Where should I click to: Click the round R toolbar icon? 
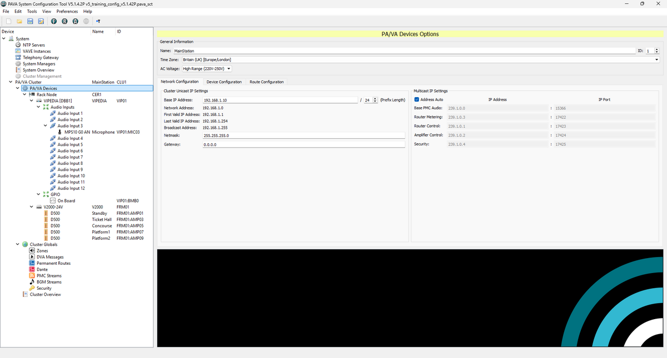tap(64, 21)
